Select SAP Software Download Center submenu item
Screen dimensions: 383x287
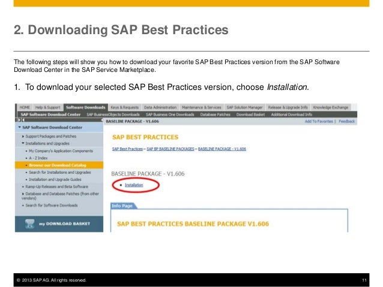pos(50,114)
